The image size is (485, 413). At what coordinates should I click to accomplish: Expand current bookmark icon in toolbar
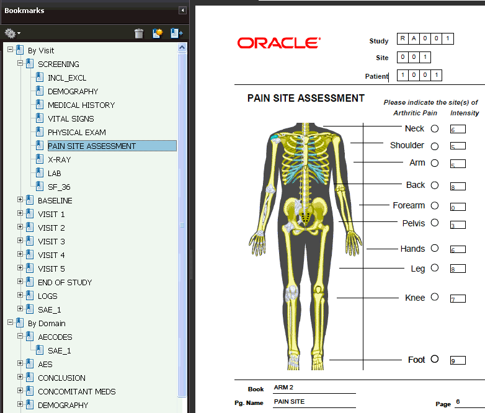click(176, 33)
